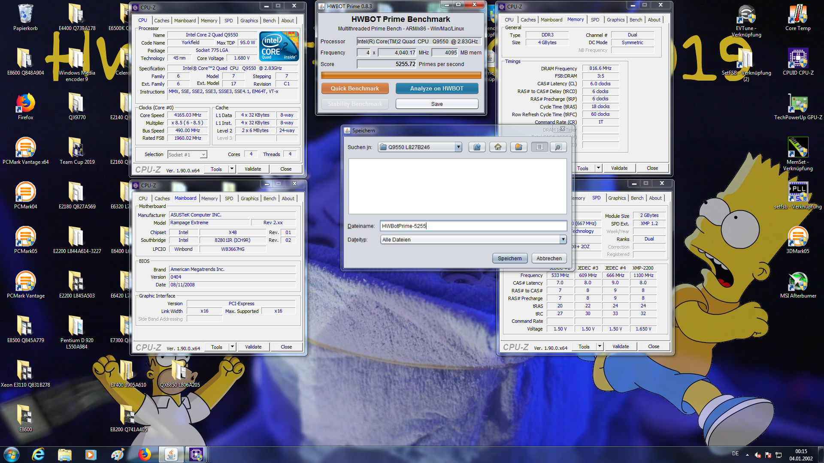Select the MSI Afterburner desktop icon
824x463 pixels.
798,285
